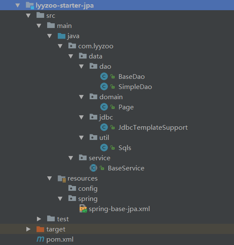Select the BaseService class

(x=126, y=168)
